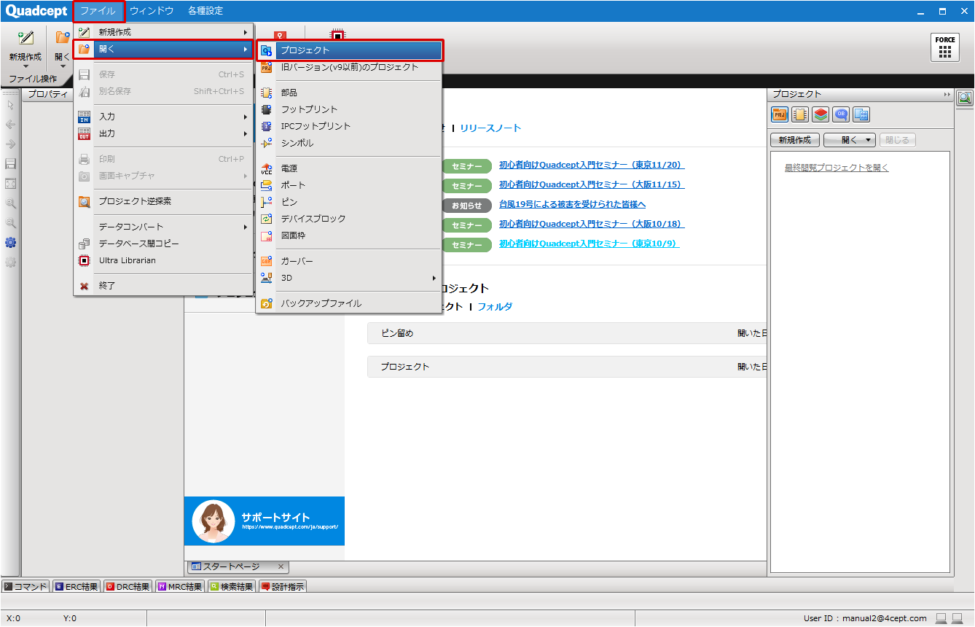The height and width of the screenshot is (627, 975).
Task: Switch to the 検索結果 tab
Action: tap(232, 586)
